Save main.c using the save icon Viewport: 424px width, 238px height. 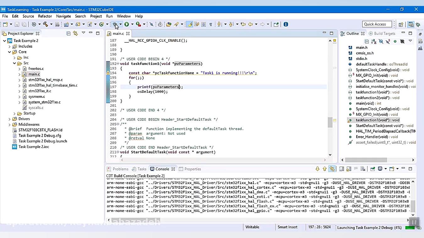17,24
